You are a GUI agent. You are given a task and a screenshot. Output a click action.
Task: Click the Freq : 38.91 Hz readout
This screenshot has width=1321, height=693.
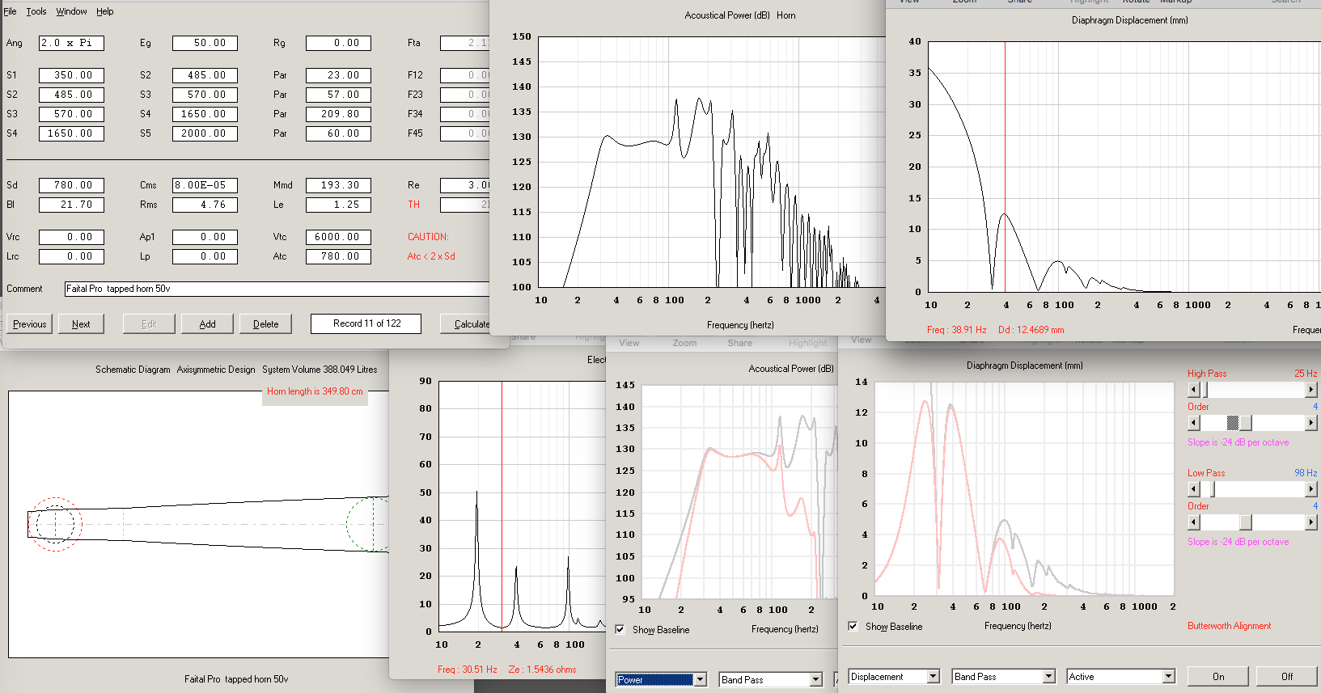coord(957,330)
